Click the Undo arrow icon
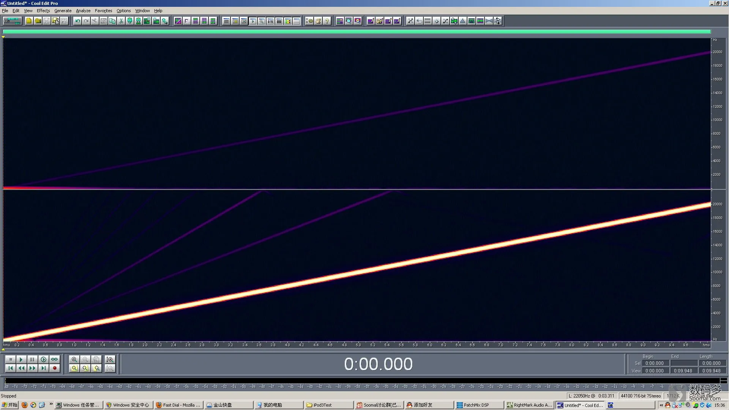Screen dimensions: 729x410 click(x=77, y=21)
